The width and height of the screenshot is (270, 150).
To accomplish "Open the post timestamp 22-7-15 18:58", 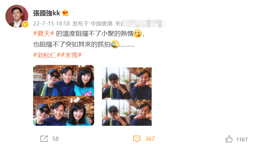I will (x=52, y=24).
